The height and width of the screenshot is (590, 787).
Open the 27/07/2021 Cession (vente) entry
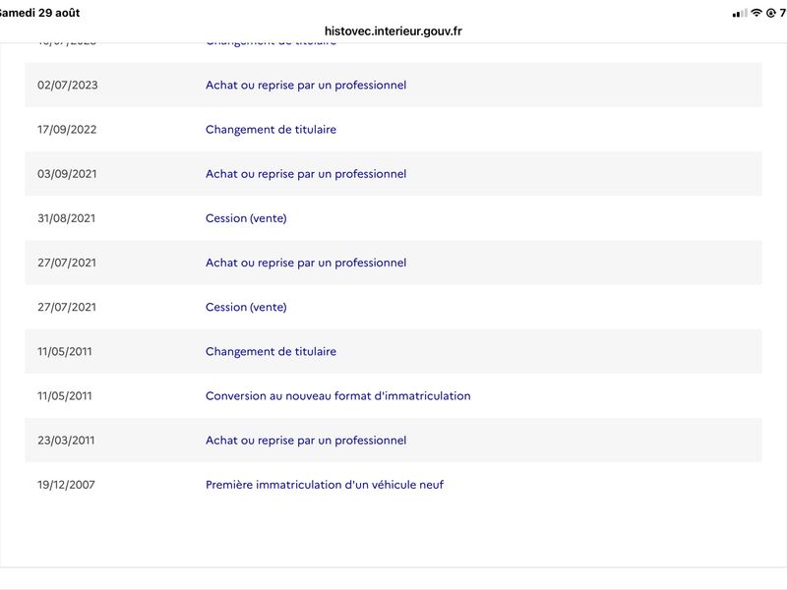point(393,307)
